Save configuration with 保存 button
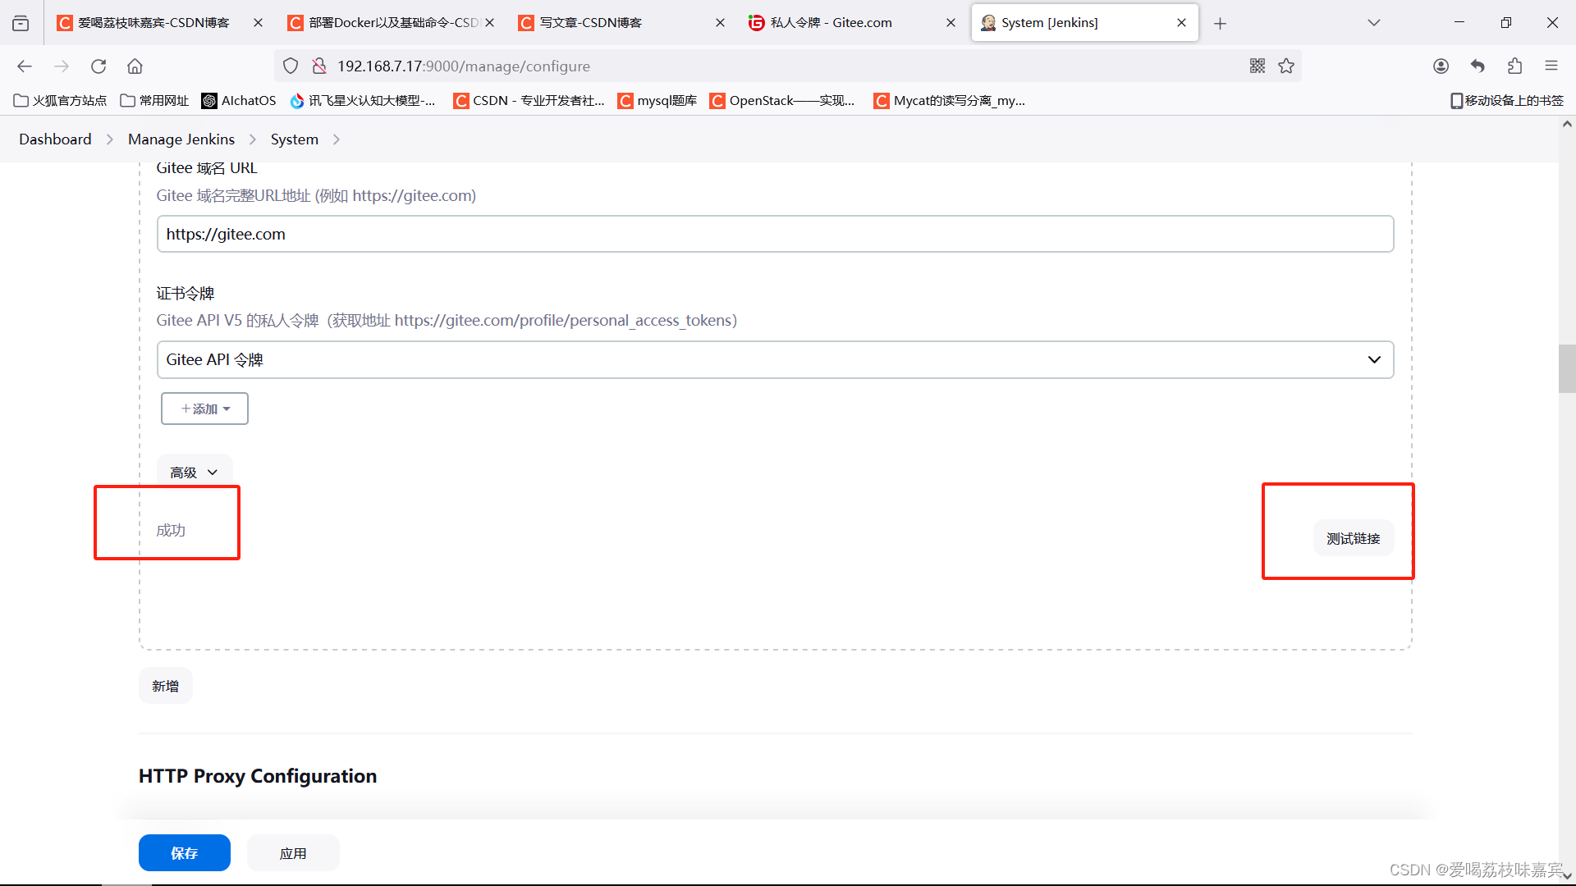Viewport: 1576px width, 886px height. tap(184, 853)
